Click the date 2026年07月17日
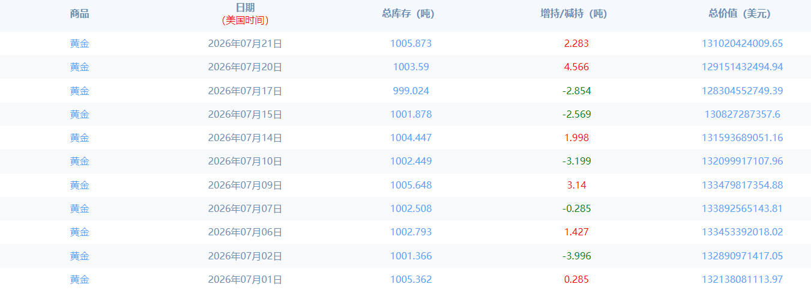 click(x=245, y=91)
